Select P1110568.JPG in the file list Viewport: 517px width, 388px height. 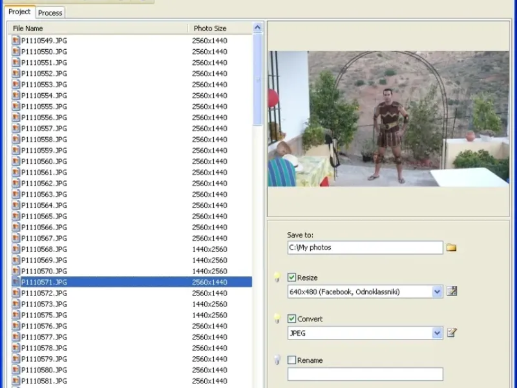point(44,250)
